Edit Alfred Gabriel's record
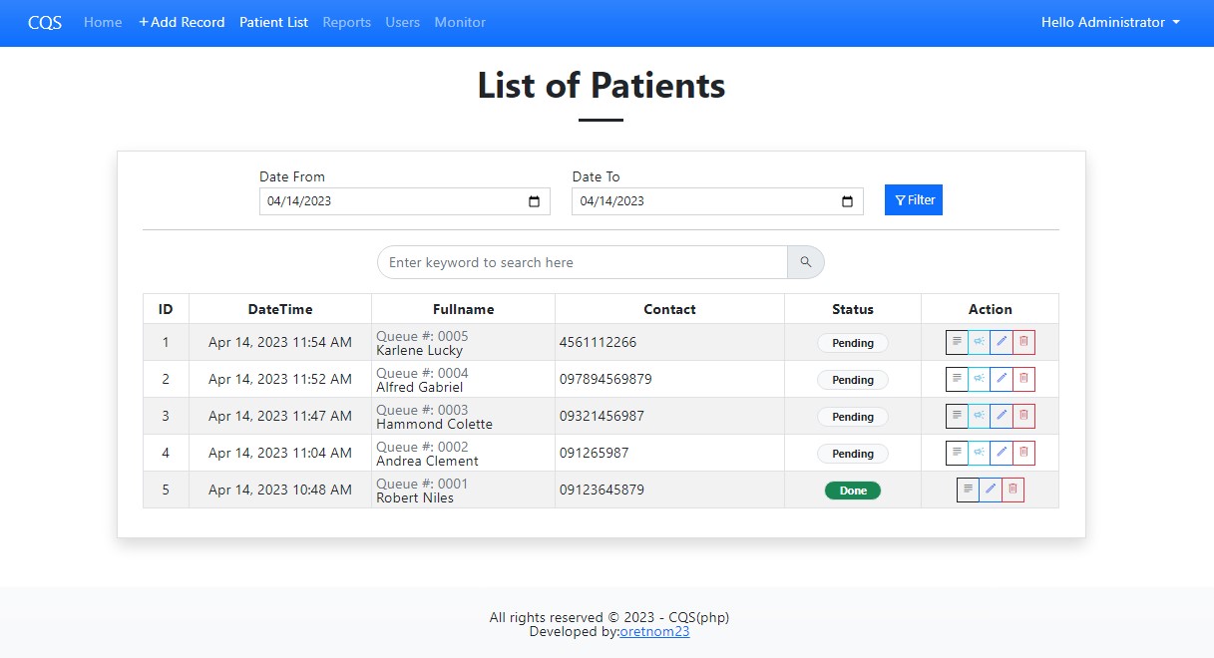 tap(1002, 379)
